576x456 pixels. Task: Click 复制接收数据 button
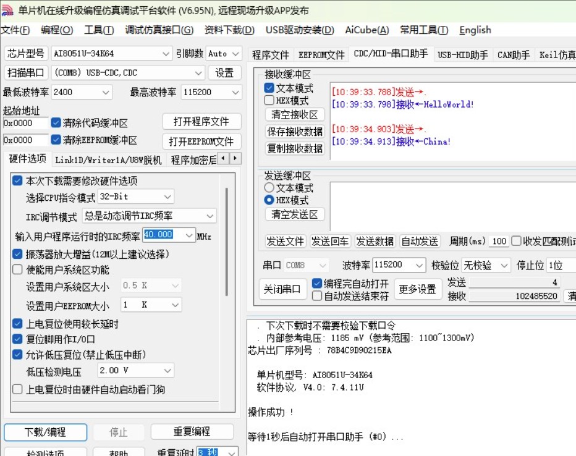pyautogui.click(x=295, y=148)
